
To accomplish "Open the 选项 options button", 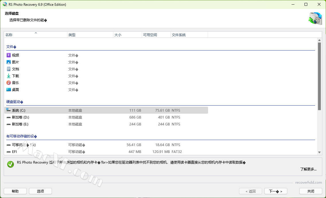I will tap(40, 191).
